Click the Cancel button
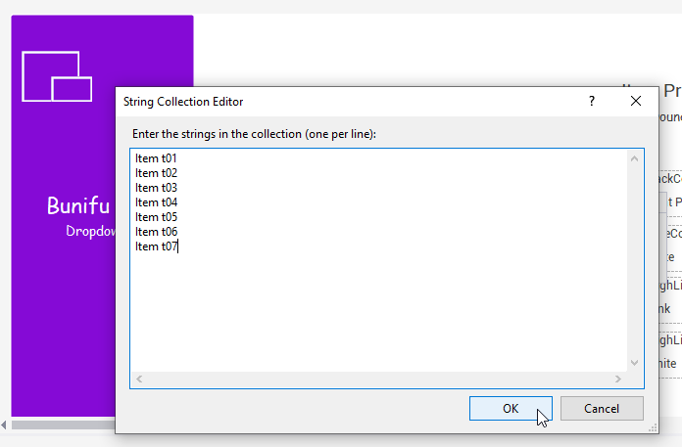 click(602, 409)
